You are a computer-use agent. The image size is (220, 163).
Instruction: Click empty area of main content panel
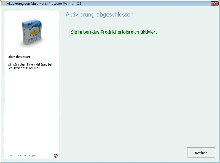tap(138, 91)
